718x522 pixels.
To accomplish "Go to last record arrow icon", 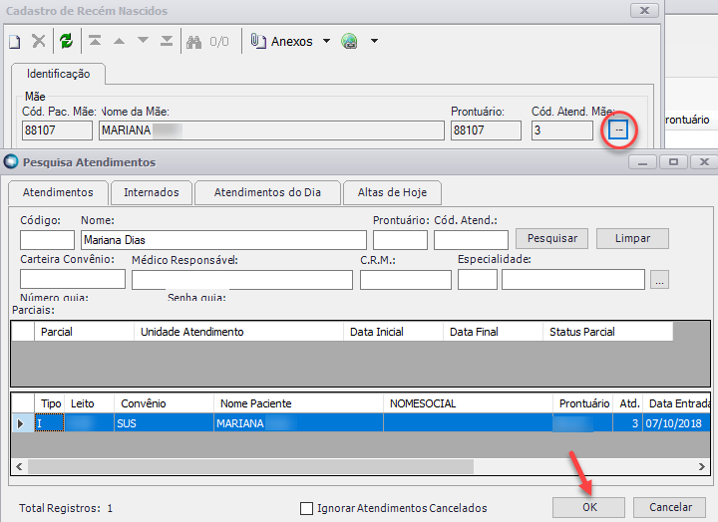I will click(167, 41).
